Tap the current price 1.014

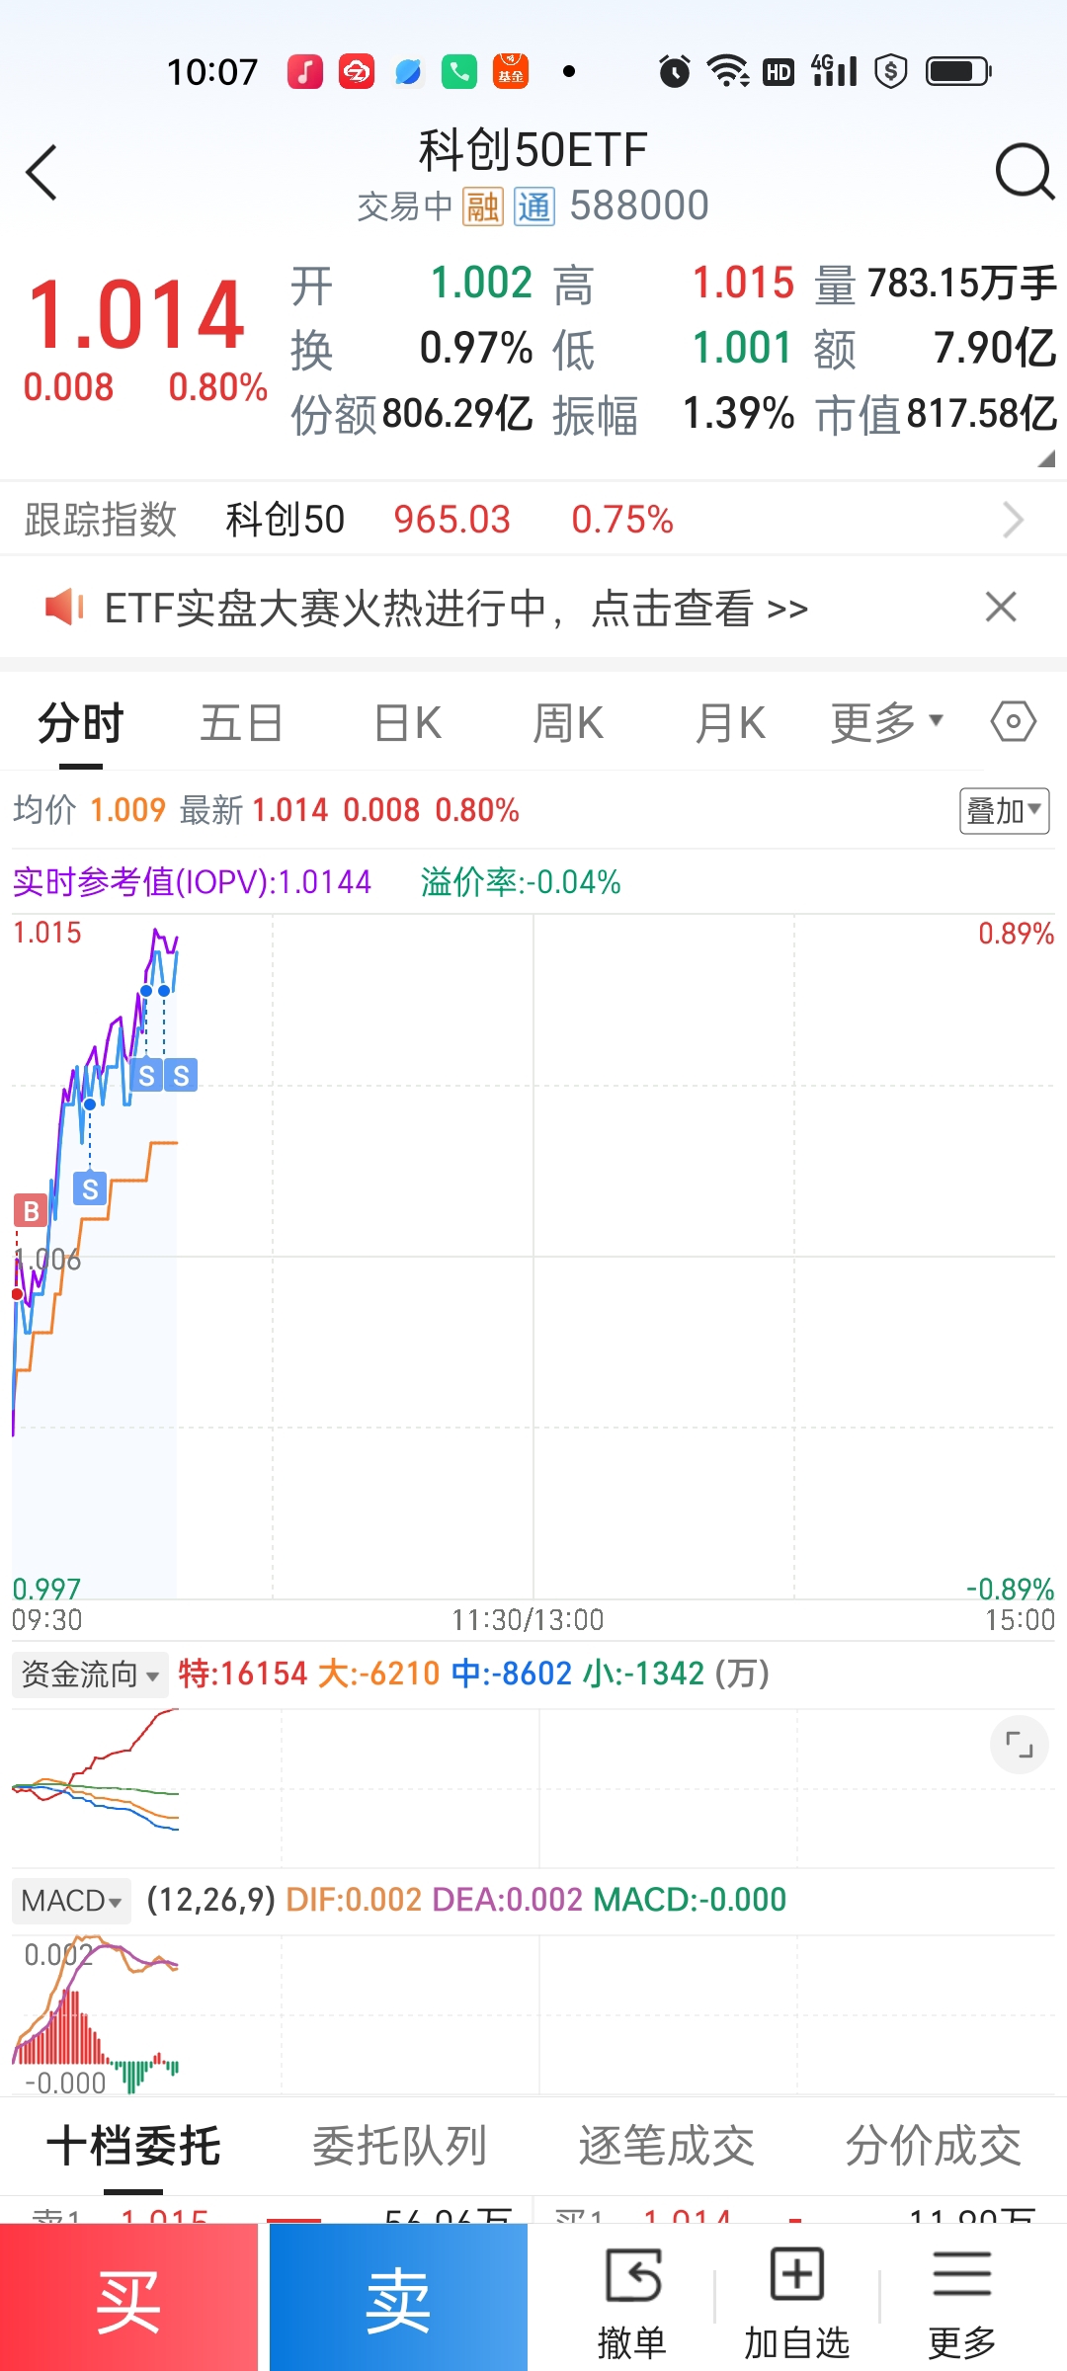point(136,314)
